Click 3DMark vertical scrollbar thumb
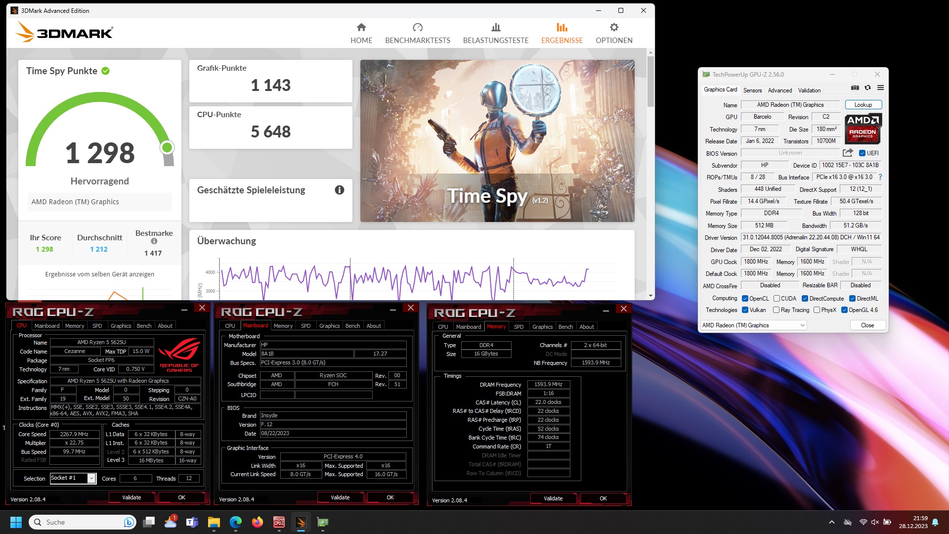The width and height of the screenshot is (949, 534). (x=650, y=82)
